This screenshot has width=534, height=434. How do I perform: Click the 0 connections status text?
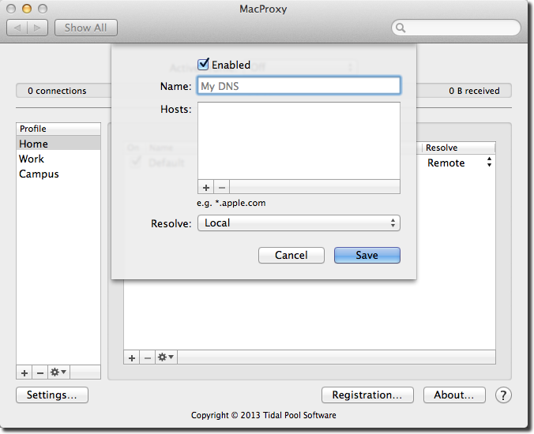click(x=57, y=91)
